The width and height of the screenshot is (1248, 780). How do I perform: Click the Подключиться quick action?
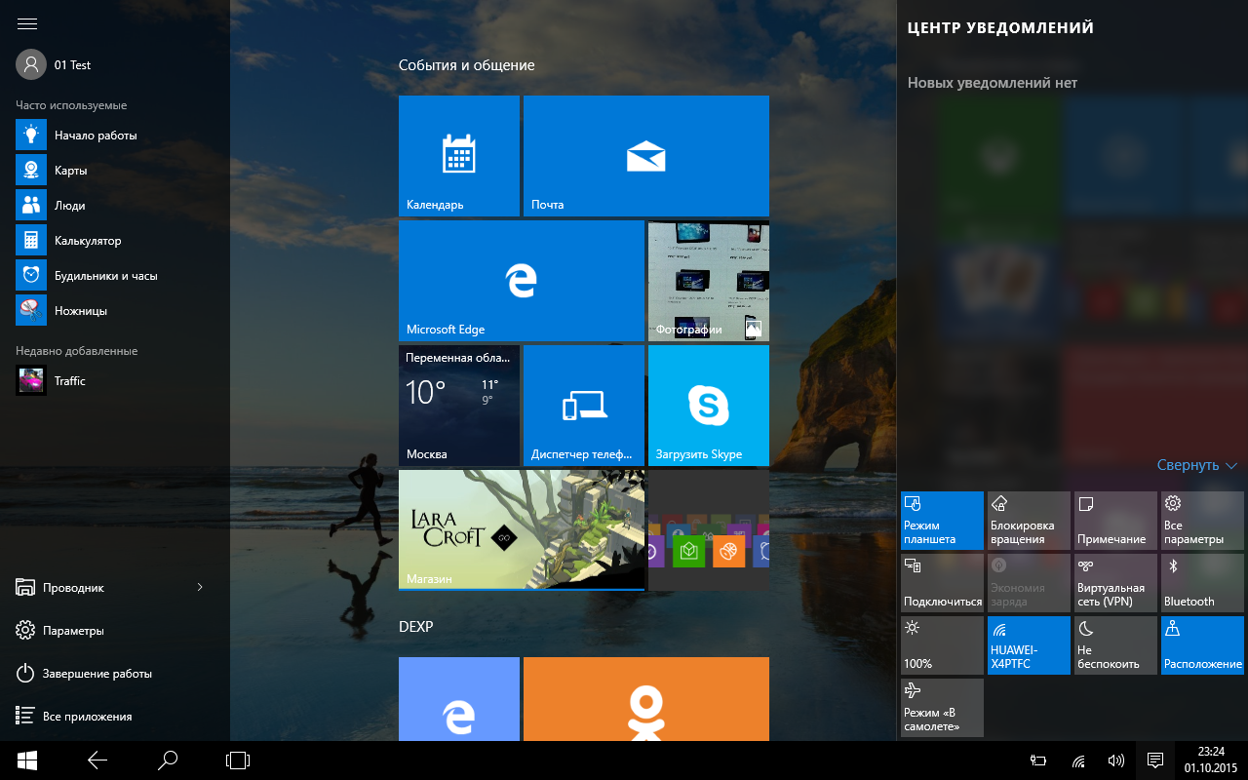click(942, 583)
